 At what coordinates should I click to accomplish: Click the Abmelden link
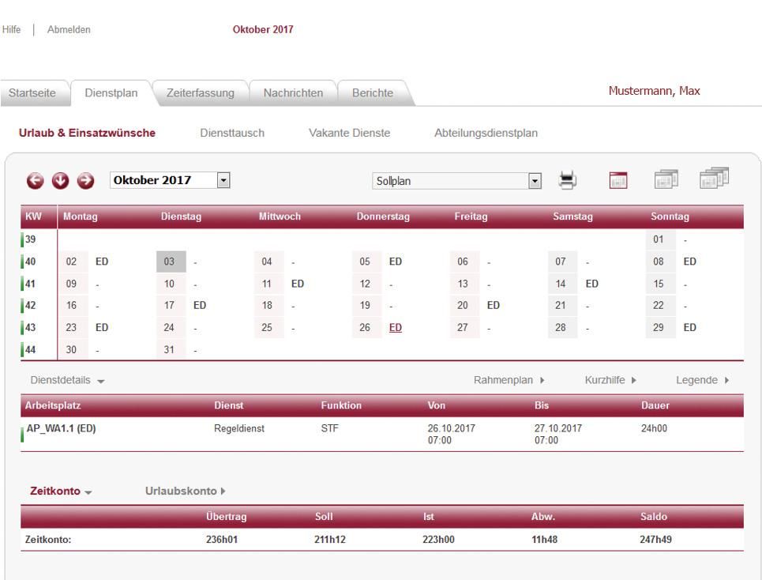[69, 30]
